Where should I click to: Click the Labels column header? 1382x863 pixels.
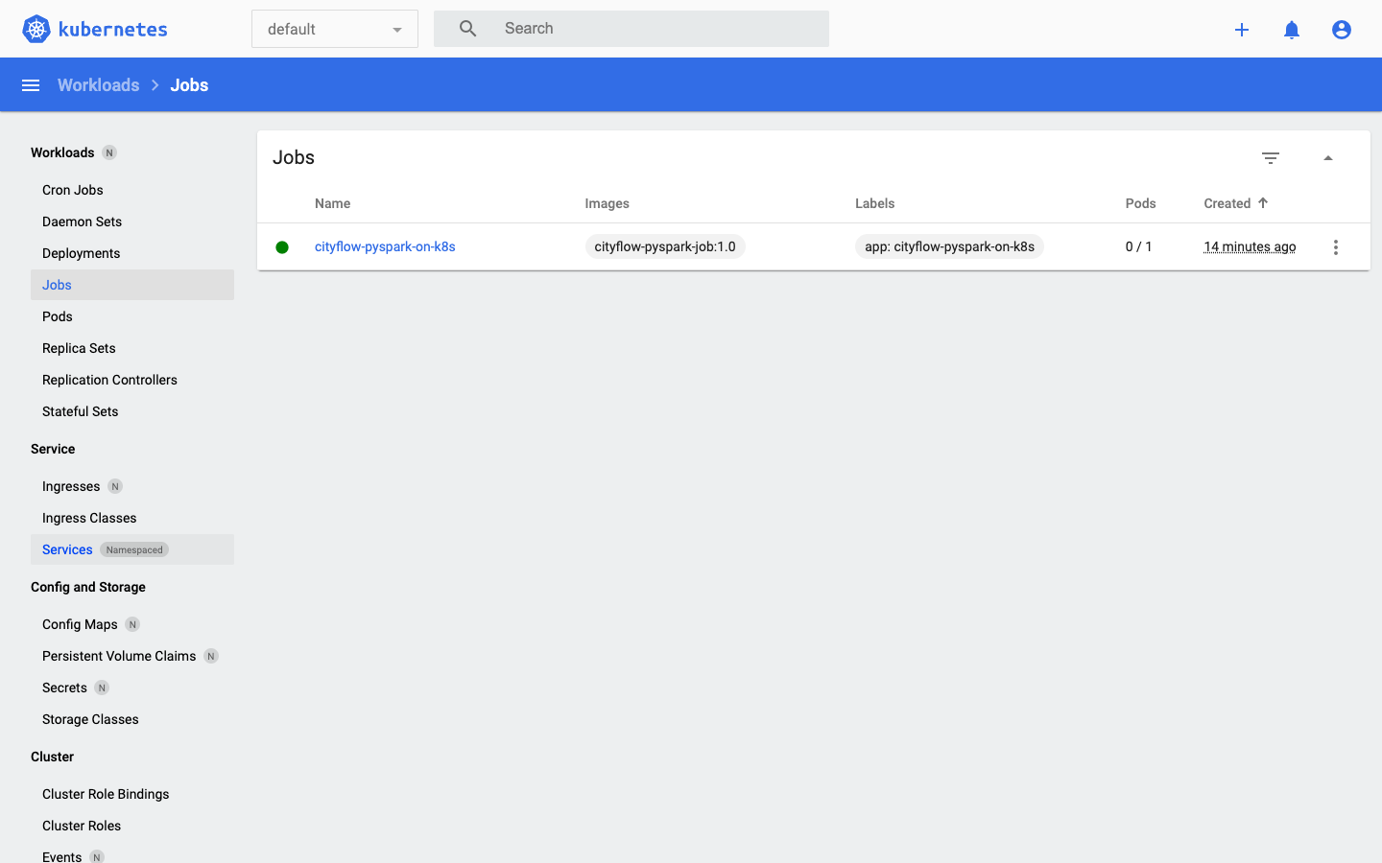pyautogui.click(x=875, y=203)
